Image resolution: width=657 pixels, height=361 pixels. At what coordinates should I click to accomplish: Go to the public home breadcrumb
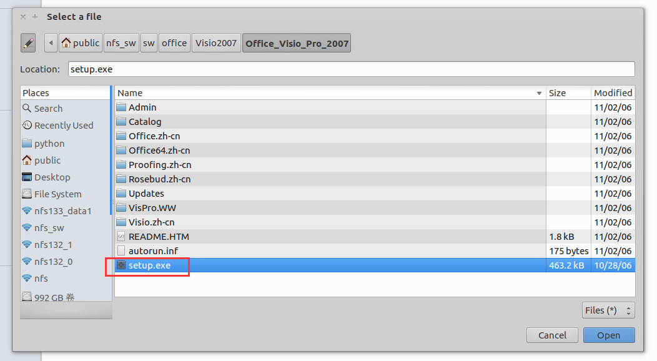coord(81,42)
